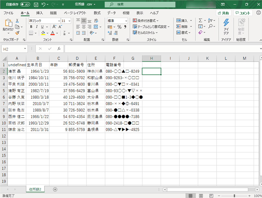Click the yellow fill color button
262x198 pixels.
pos(43,33)
